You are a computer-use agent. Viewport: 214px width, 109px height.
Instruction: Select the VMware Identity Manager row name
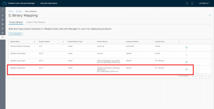[20, 46]
